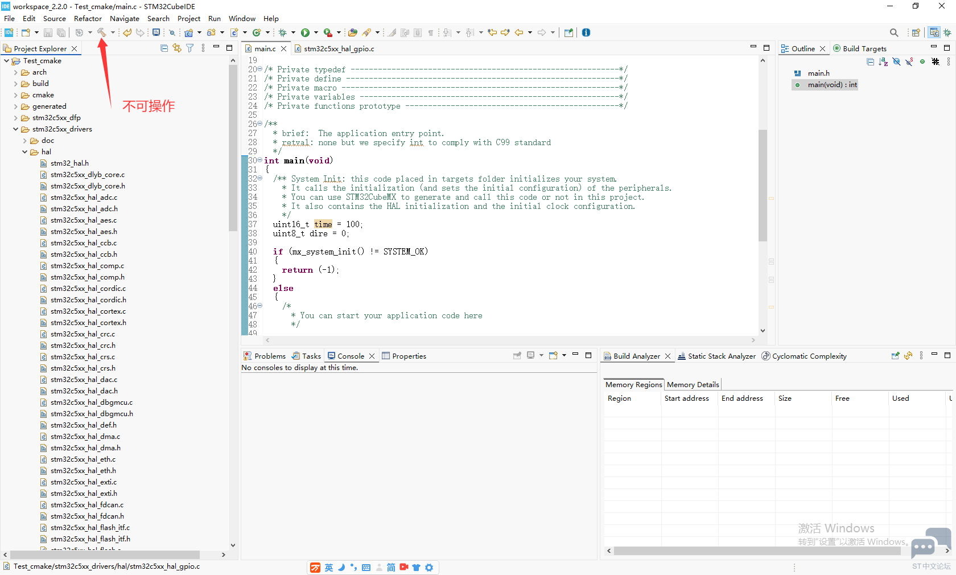Click the New Class green C icon
This screenshot has width=956, height=575.
257,32
